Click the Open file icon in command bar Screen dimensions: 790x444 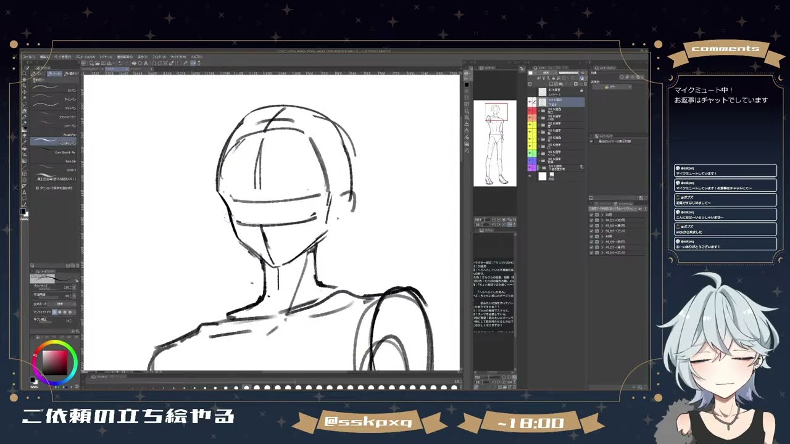[97, 63]
